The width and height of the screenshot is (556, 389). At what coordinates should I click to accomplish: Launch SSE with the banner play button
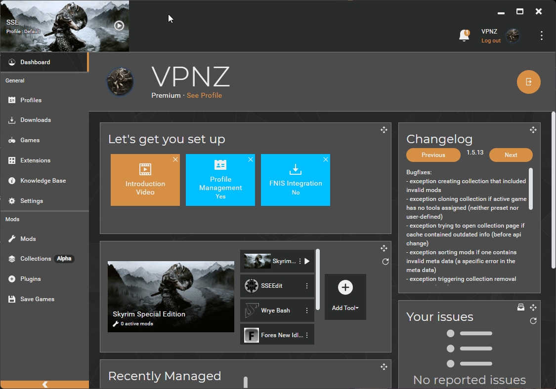click(x=119, y=25)
